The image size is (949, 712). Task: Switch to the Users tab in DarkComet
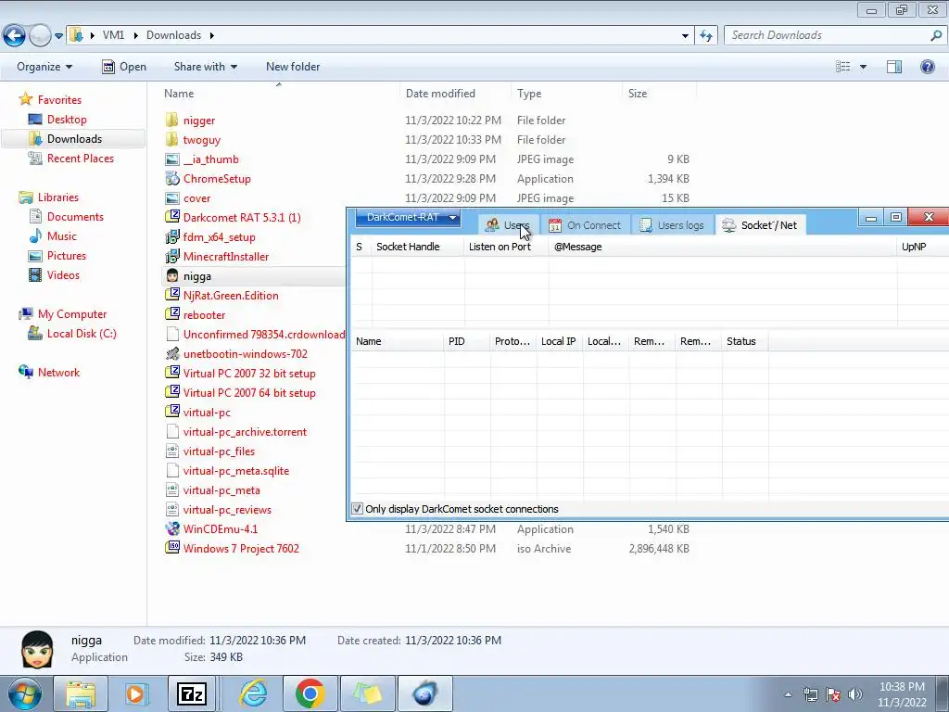(507, 225)
